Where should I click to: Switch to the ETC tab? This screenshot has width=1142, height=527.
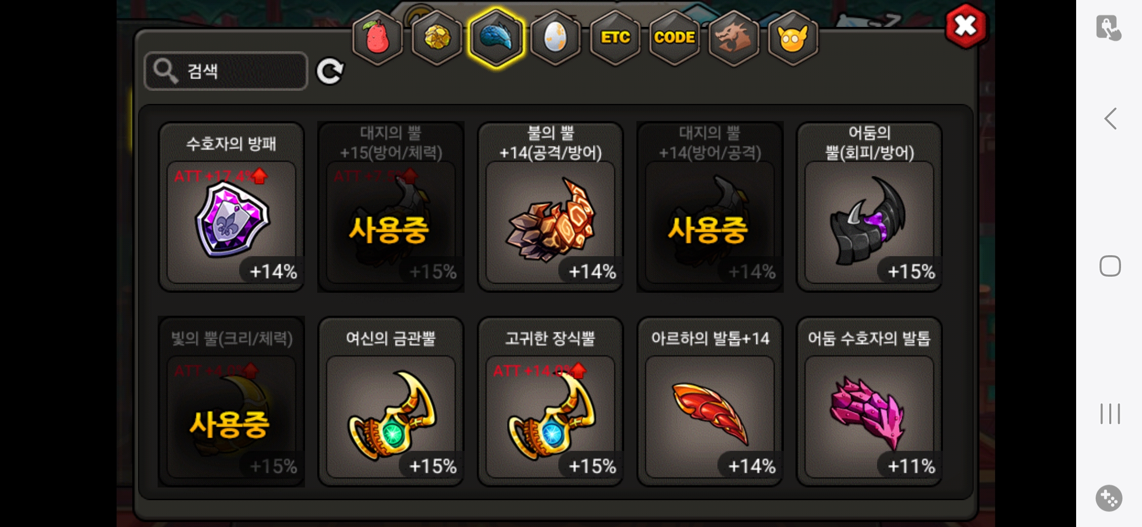[615, 38]
